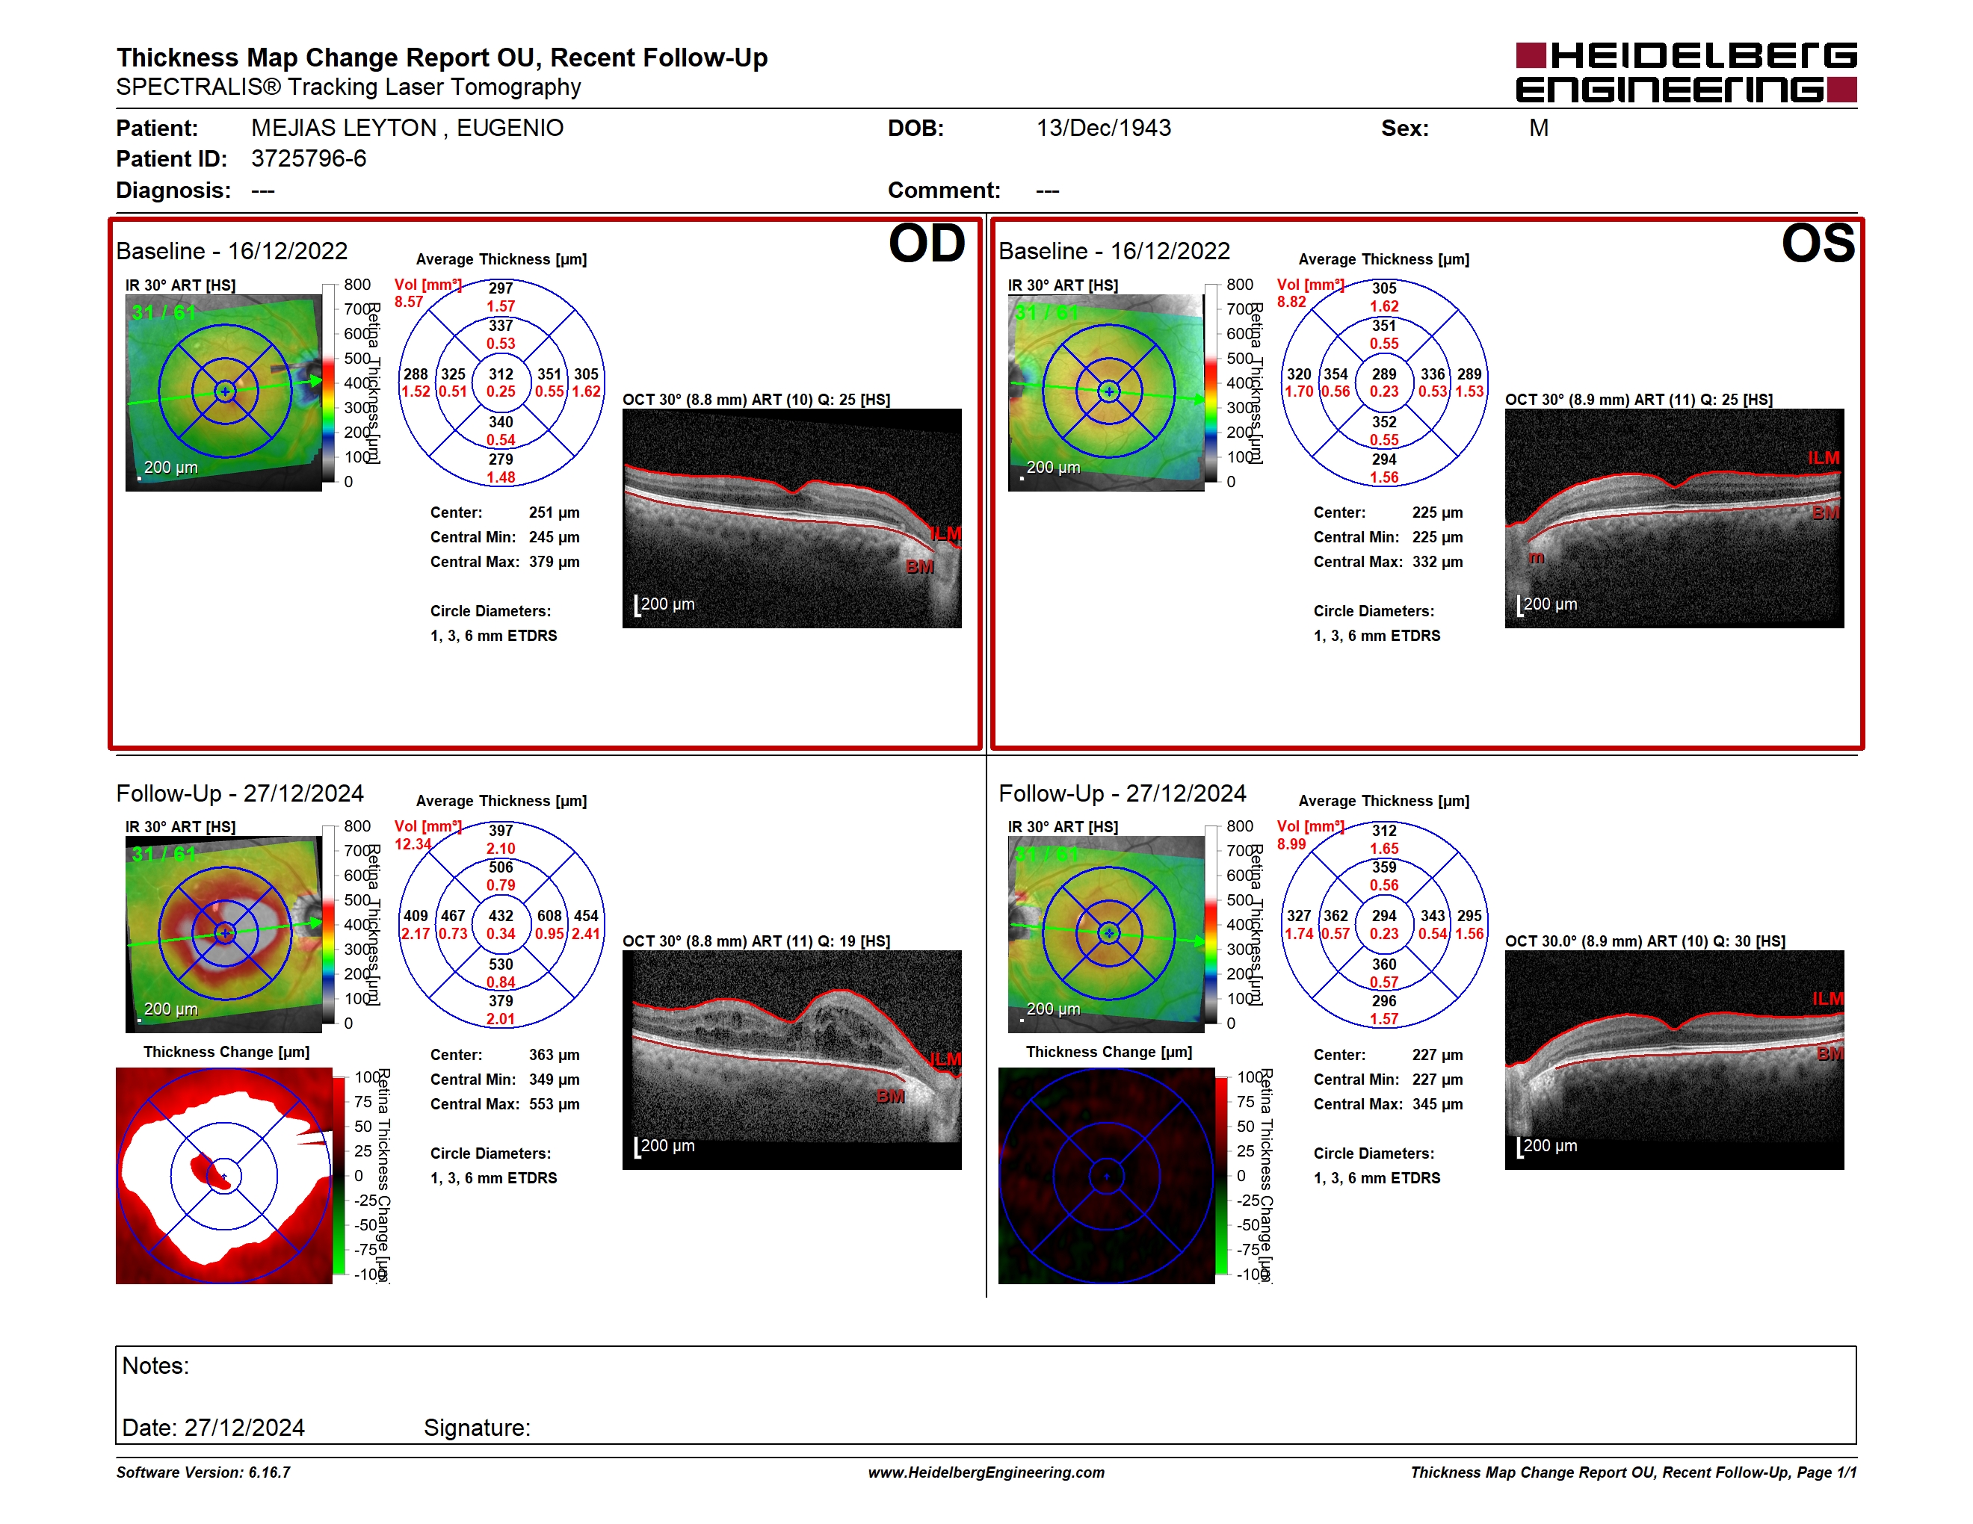Click the Sex value M
Screen dimensions: 1973x1524
pyautogui.click(x=1539, y=128)
